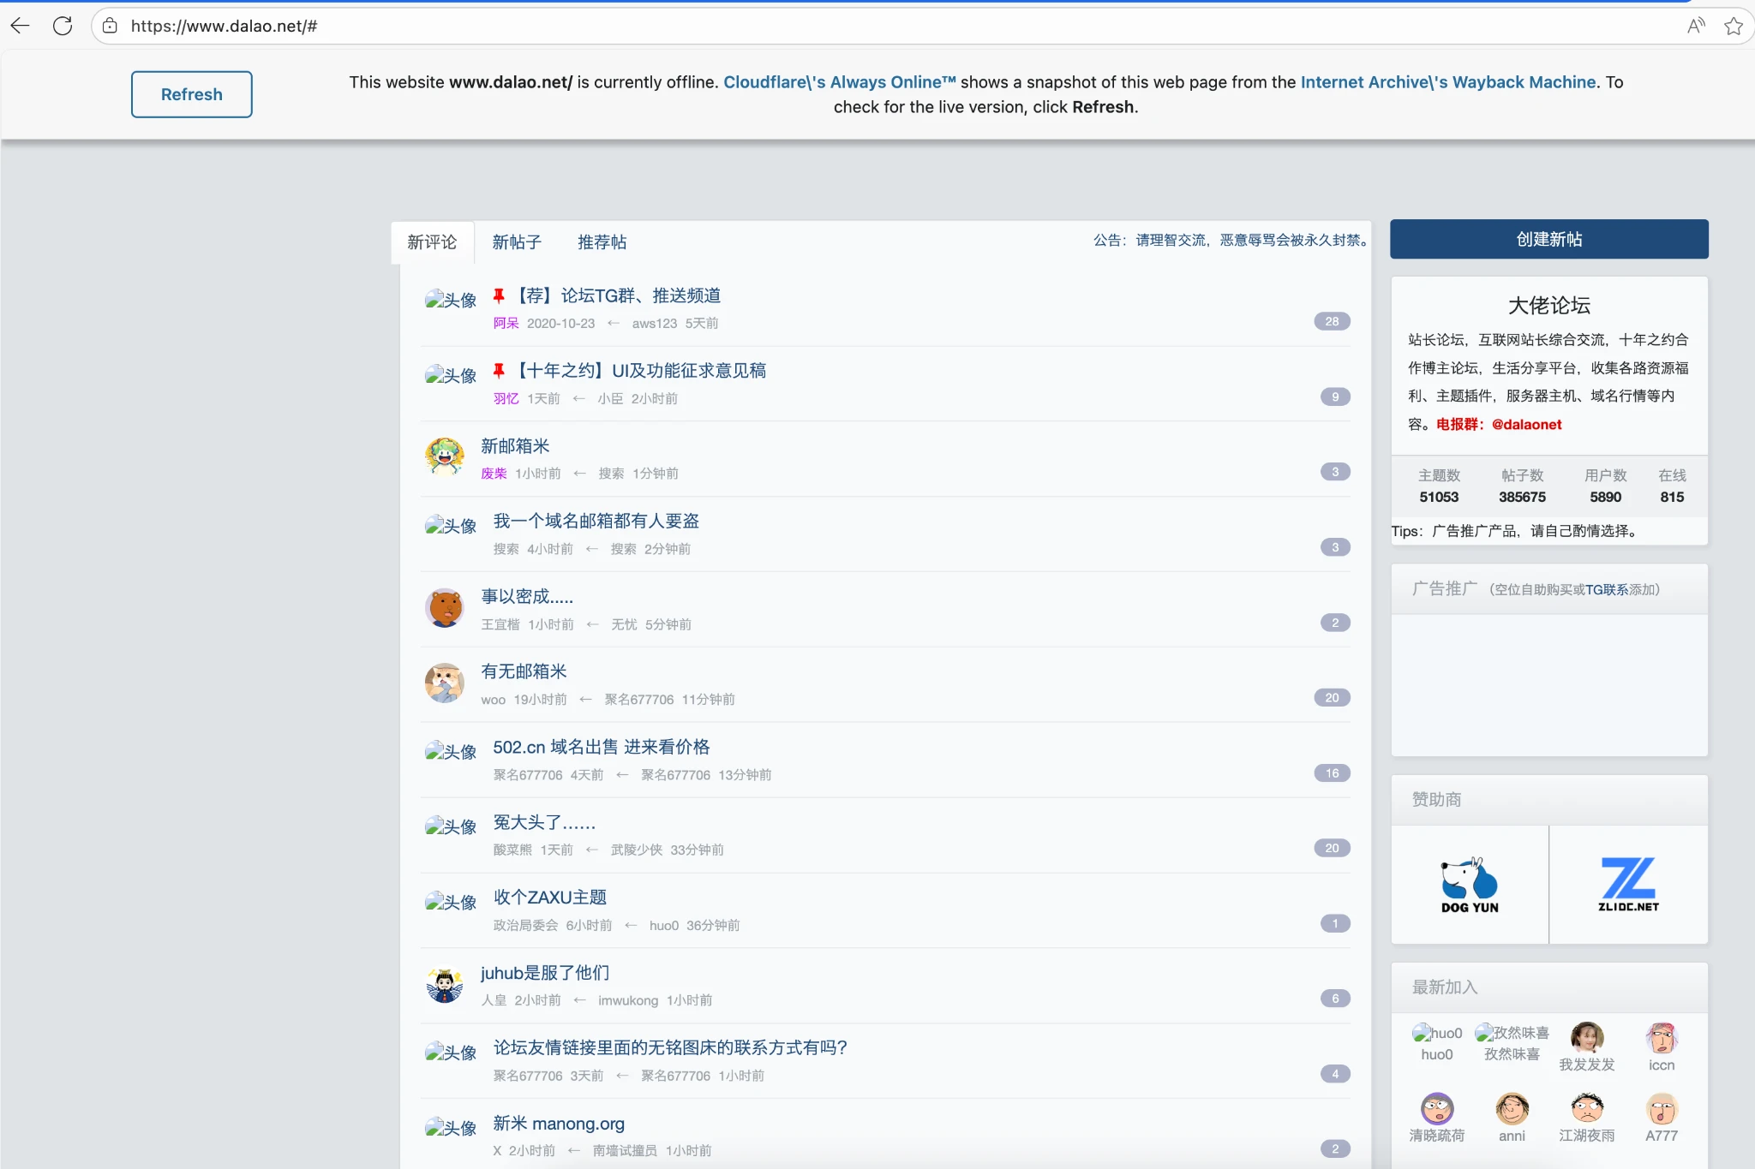Click last replier 武陵少侠
Image resolution: width=1755 pixels, height=1169 pixels.
(x=637, y=850)
